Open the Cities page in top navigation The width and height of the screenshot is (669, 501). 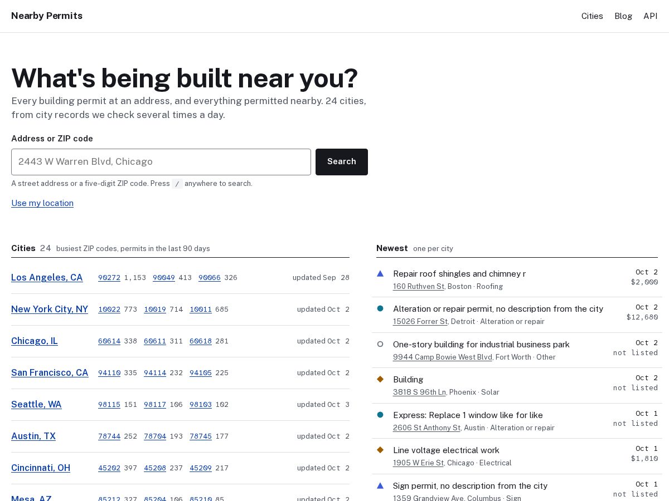(x=592, y=16)
